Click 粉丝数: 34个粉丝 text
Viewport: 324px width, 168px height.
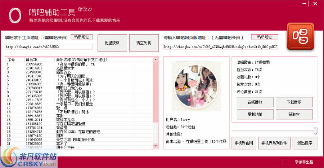tap(181, 127)
